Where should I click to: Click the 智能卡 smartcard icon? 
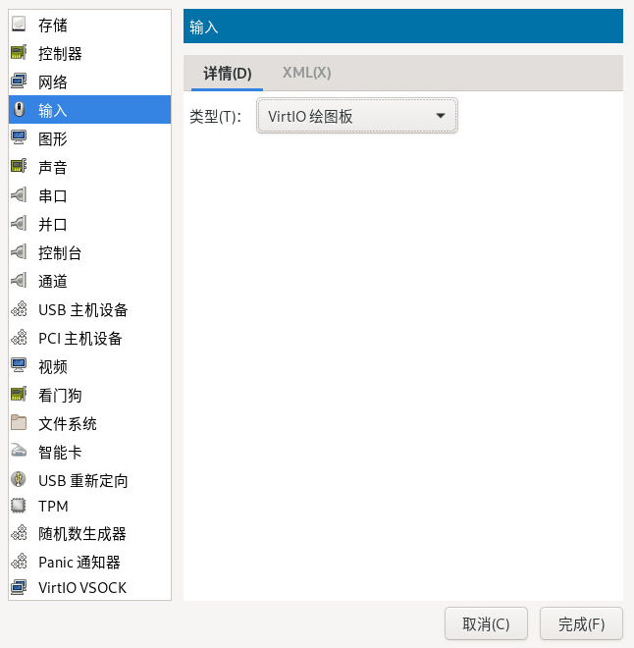pos(19,452)
